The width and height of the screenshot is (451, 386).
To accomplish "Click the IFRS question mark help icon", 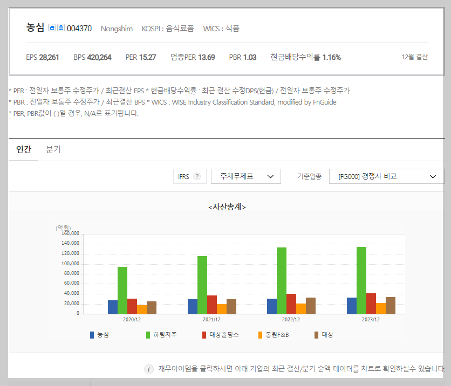I will click(x=197, y=176).
